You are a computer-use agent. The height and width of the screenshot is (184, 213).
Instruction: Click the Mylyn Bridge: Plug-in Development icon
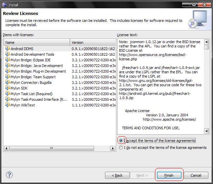click(8, 71)
